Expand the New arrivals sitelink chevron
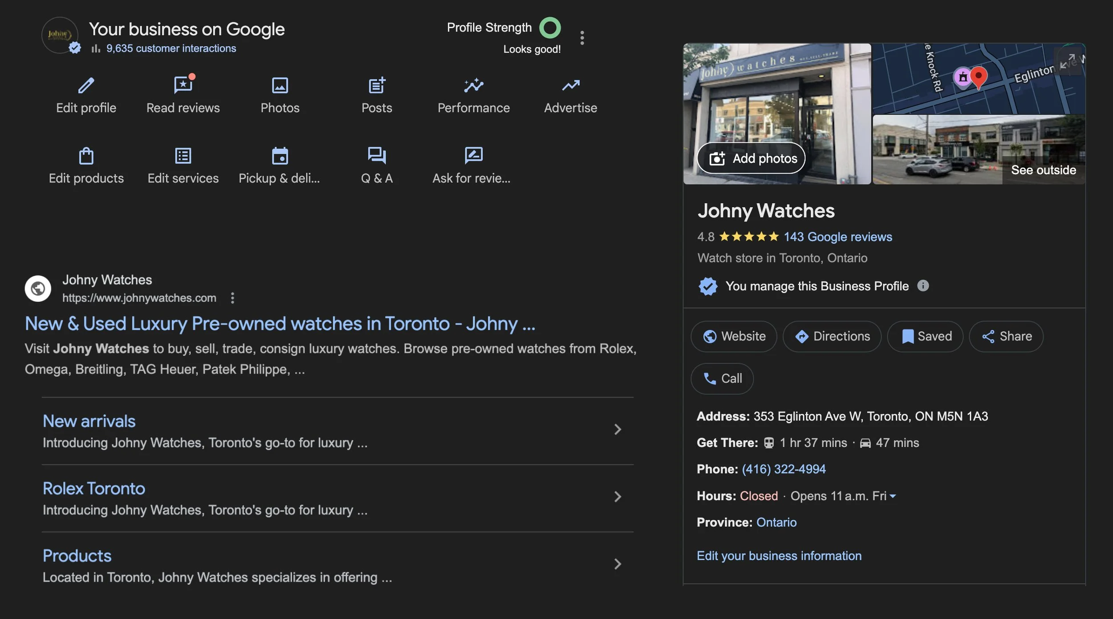1113x619 pixels. pyautogui.click(x=617, y=430)
